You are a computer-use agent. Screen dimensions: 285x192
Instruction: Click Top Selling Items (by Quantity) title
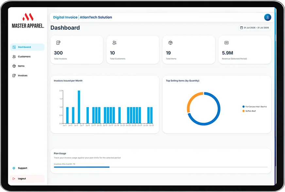pos(182,81)
